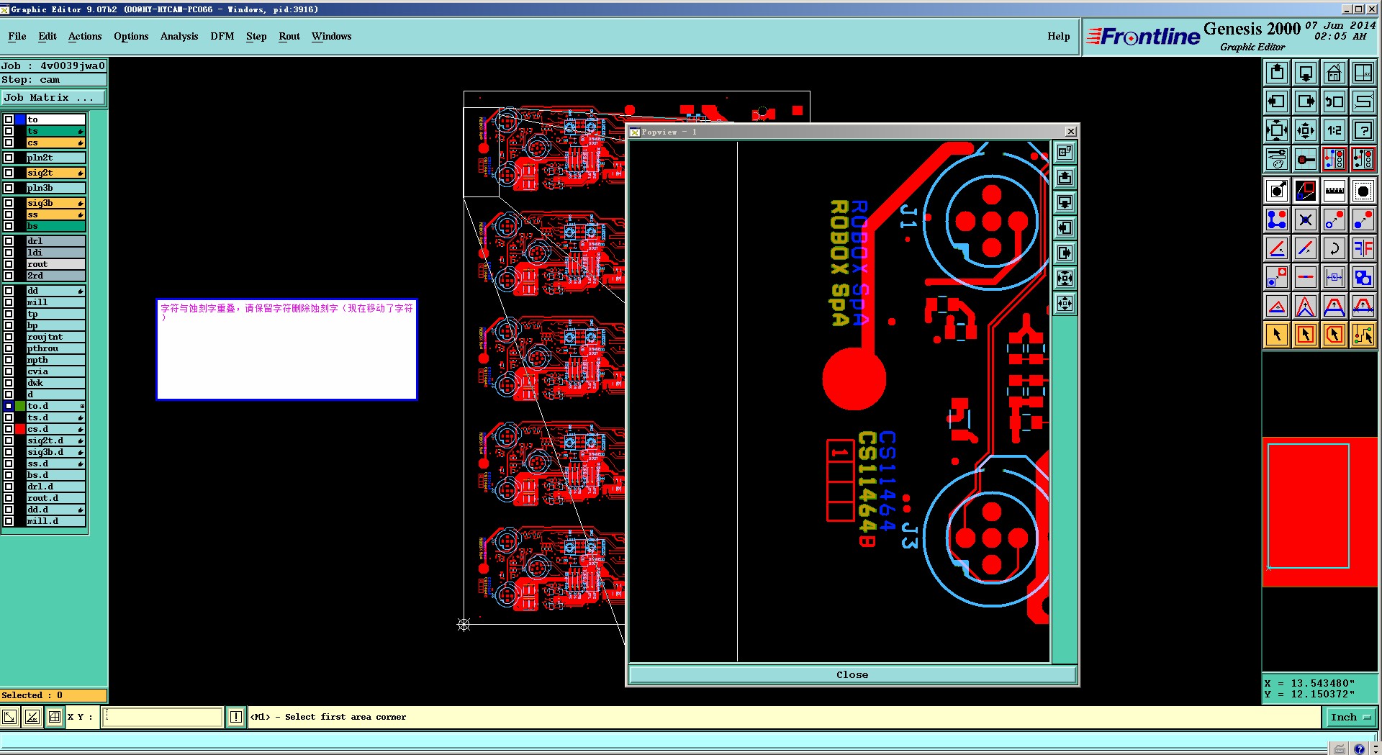This screenshot has width=1382, height=755.
Task: Click the feature select dotted-circle icon
Action: click(1363, 191)
